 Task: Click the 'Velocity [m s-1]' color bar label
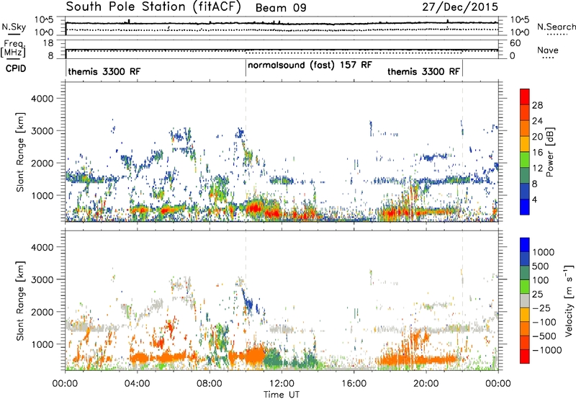pyautogui.click(x=570, y=300)
